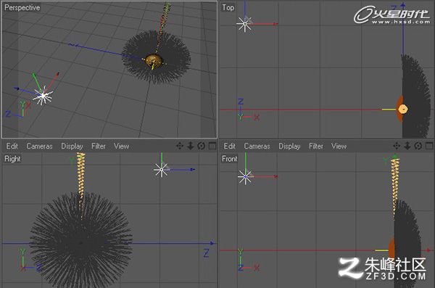Open View menu of the Front viewport
This screenshot has width=435, height=288.
pyautogui.click(x=339, y=146)
